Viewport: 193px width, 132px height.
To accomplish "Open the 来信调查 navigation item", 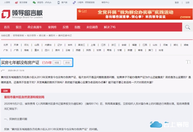I will pos(92,27).
